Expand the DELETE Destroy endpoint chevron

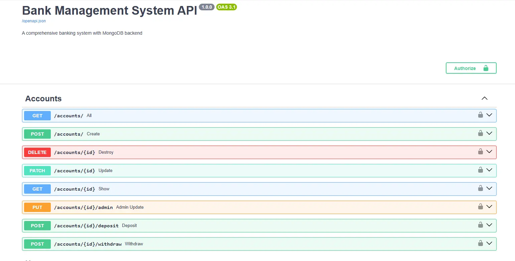click(489, 151)
